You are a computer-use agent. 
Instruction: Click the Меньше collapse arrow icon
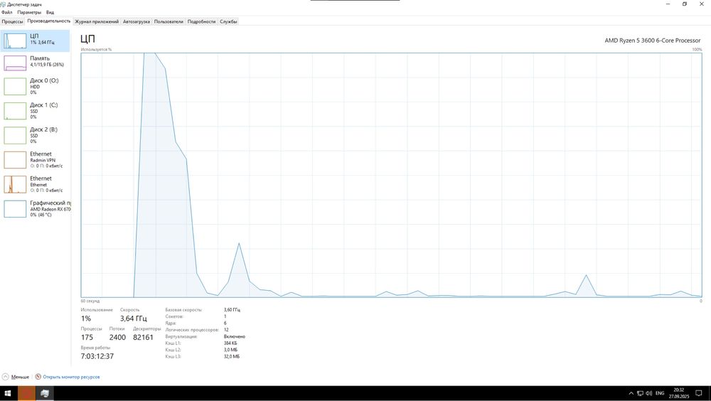click(x=6, y=377)
